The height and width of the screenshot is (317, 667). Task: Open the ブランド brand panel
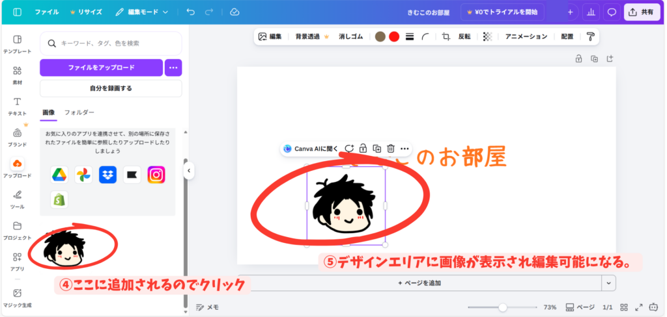pos(17,137)
